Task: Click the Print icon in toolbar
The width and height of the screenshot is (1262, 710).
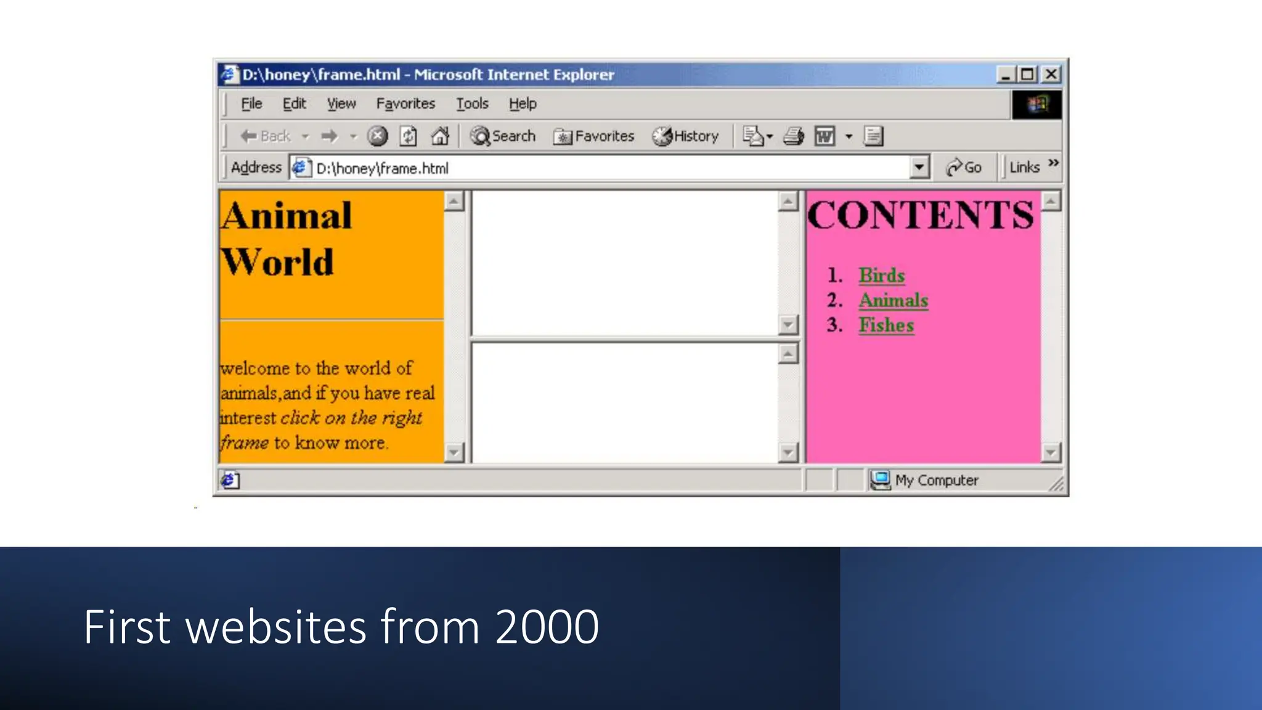Action: [x=794, y=136]
